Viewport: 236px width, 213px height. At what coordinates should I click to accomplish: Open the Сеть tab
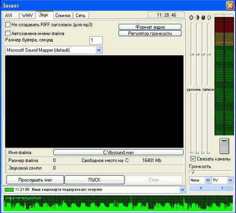81,16
